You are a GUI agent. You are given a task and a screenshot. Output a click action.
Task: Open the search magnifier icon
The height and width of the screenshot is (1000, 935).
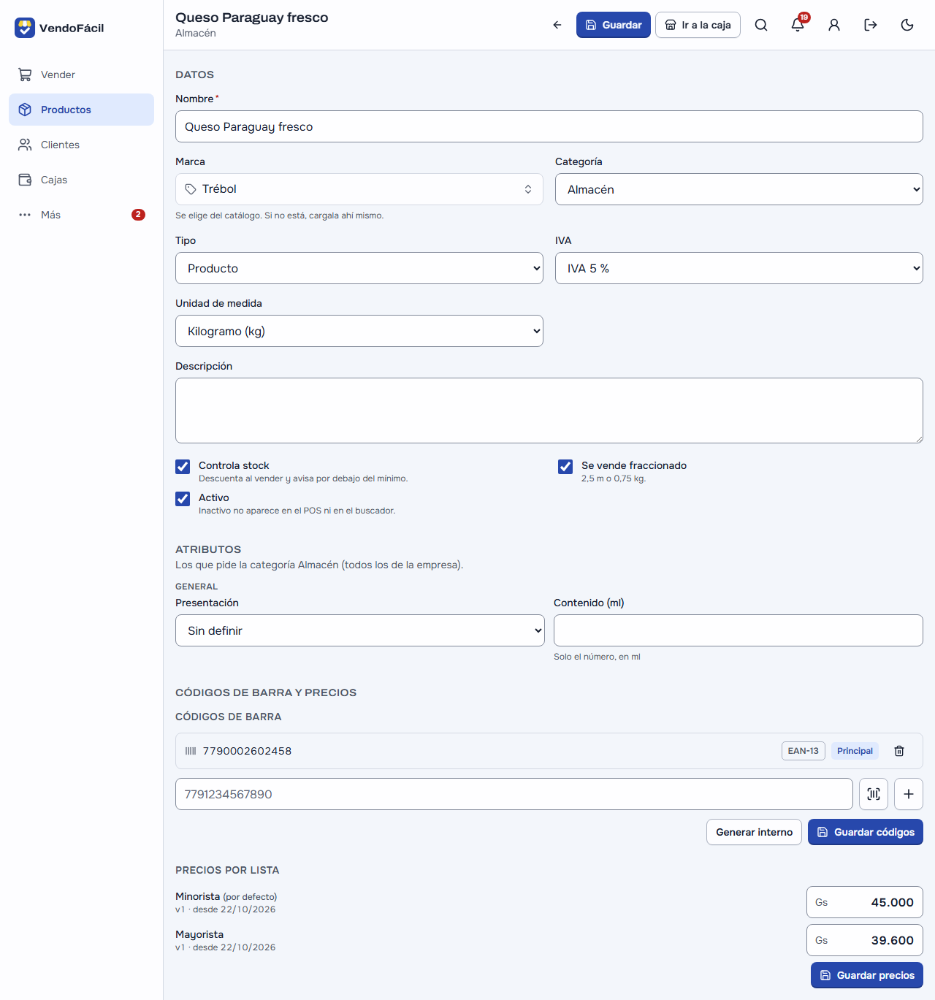pyautogui.click(x=761, y=25)
